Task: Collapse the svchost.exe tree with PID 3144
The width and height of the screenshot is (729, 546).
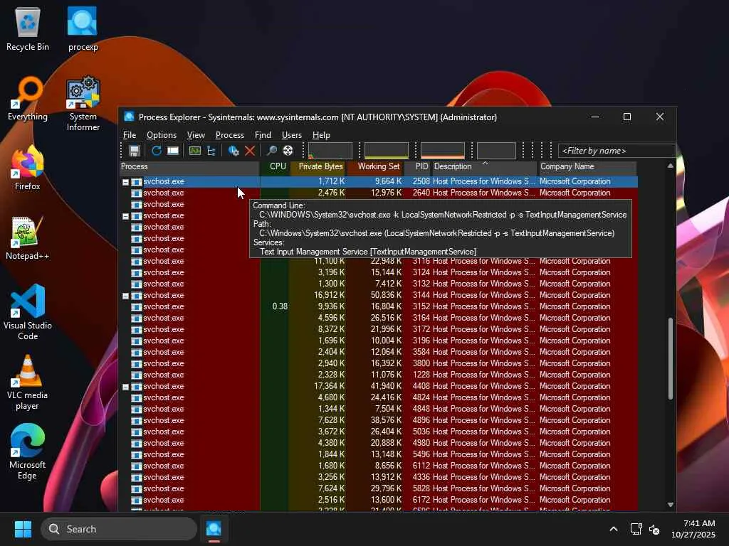Action: click(125, 296)
